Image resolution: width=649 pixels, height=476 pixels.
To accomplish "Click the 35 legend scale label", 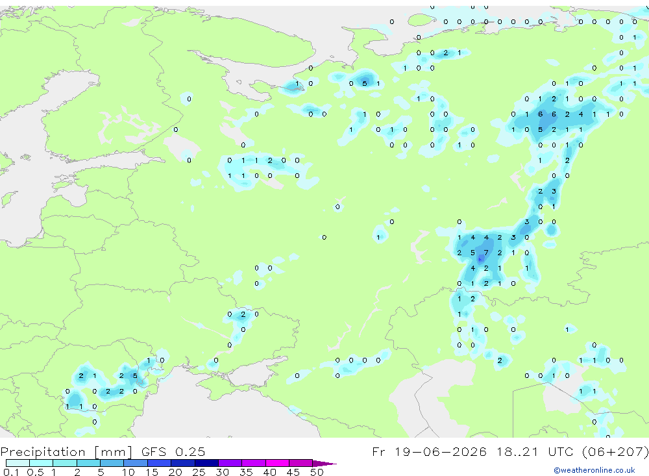I will [x=246, y=472].
